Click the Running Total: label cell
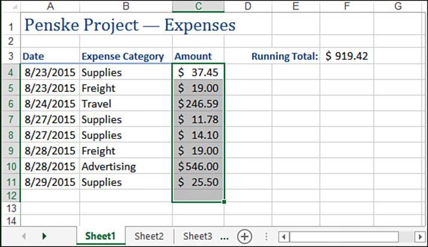 click(x=285, y=56)
